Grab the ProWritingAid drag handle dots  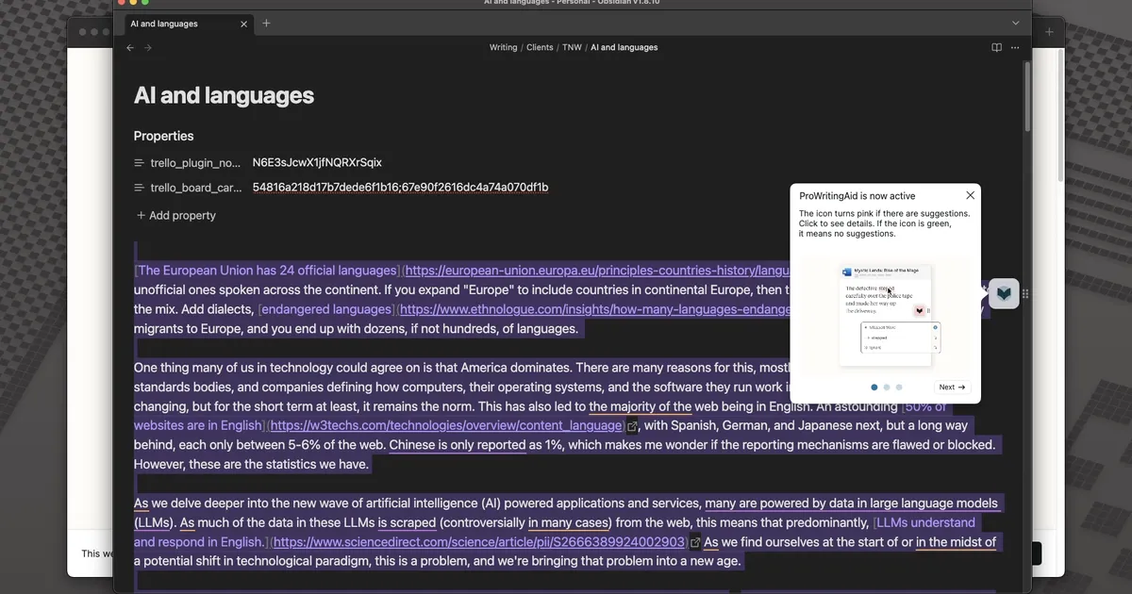click(x=1025, y=294)
